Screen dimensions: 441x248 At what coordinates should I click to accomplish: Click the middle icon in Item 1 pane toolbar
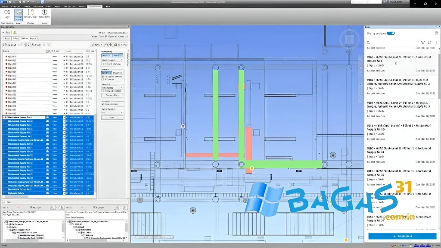[x=58, y=208]
